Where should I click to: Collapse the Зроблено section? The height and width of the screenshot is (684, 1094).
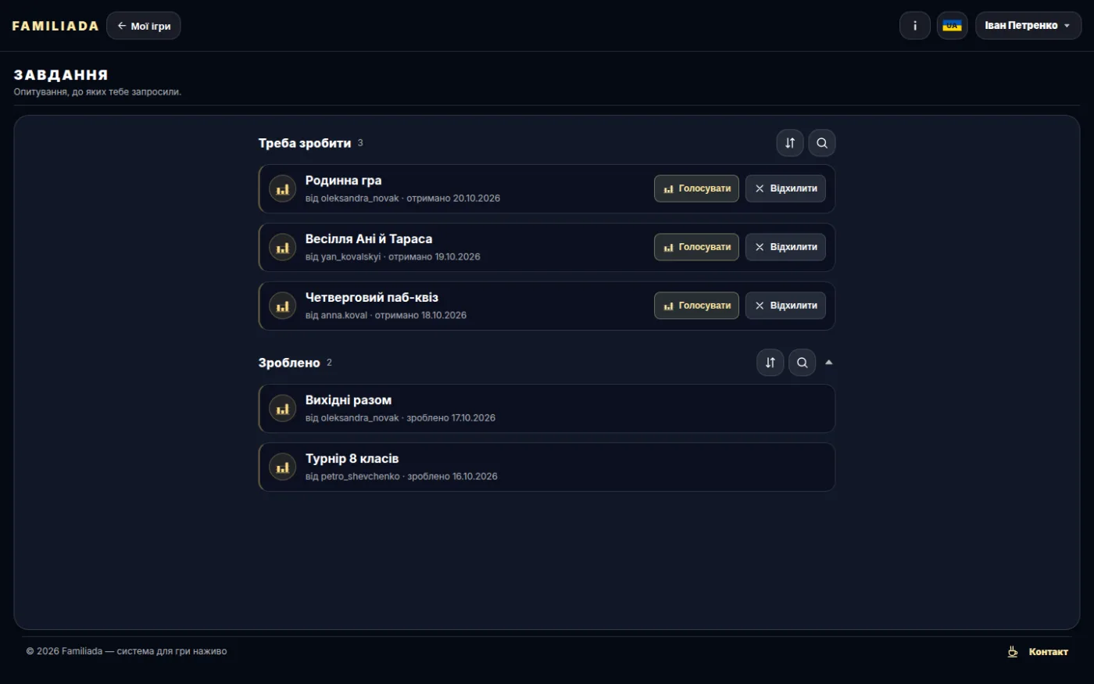click(x=829, y=363)
